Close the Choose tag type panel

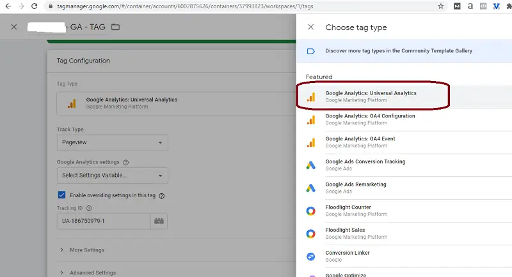pos(311,27)
